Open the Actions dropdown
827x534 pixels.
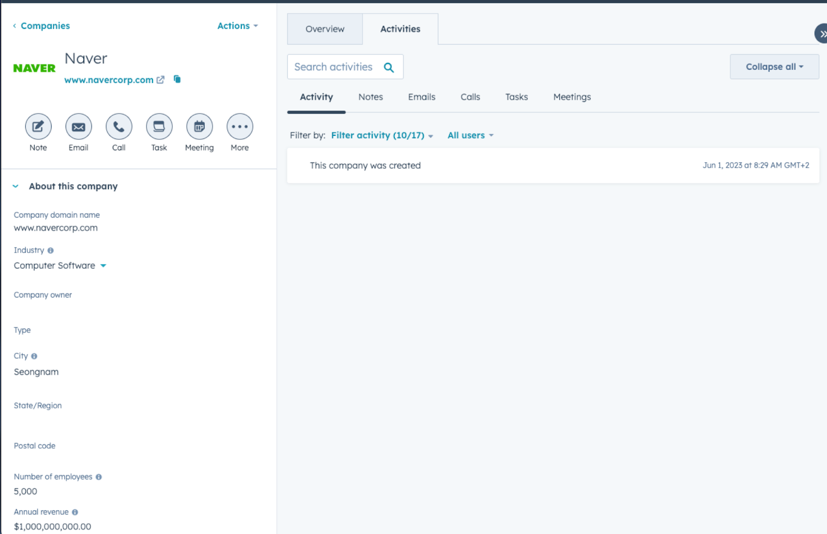[237, 25]
